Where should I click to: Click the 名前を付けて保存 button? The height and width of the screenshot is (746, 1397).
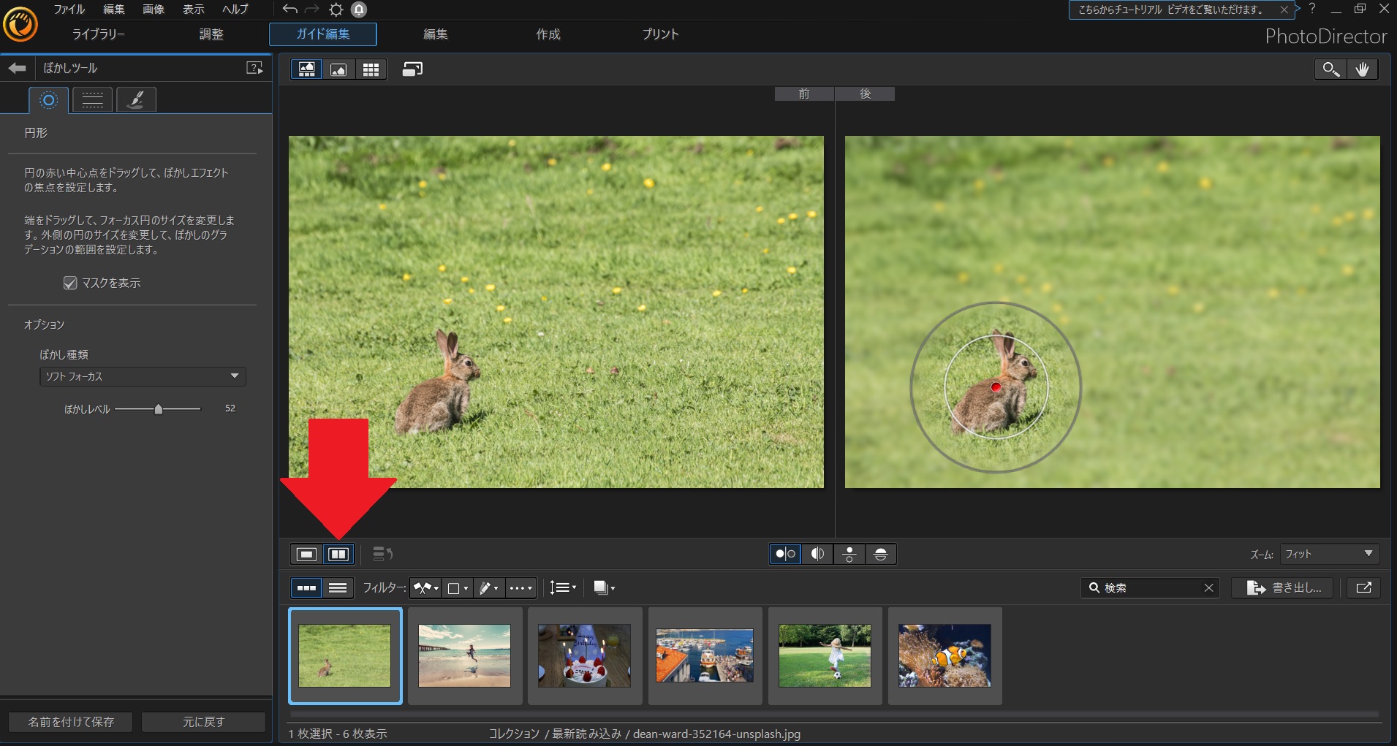[71, 722]
